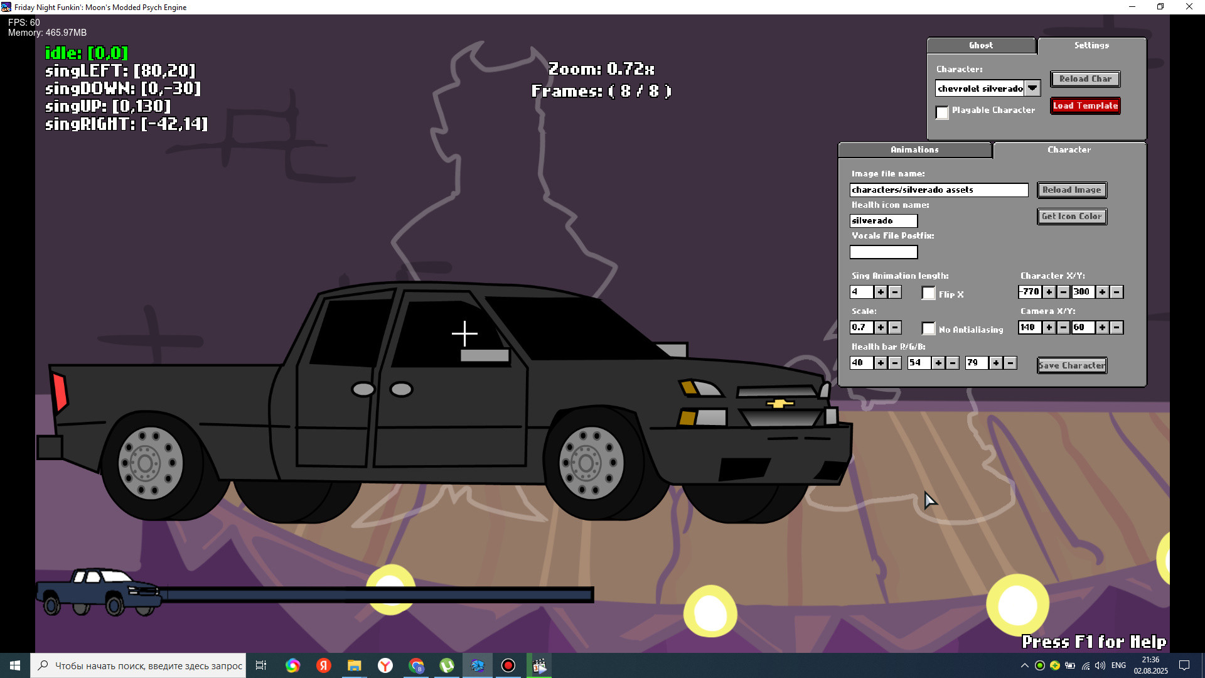Increase the Scale value with its plus stepper
The width and height of the screenshot is (1205, 678).
coord(881,327)
